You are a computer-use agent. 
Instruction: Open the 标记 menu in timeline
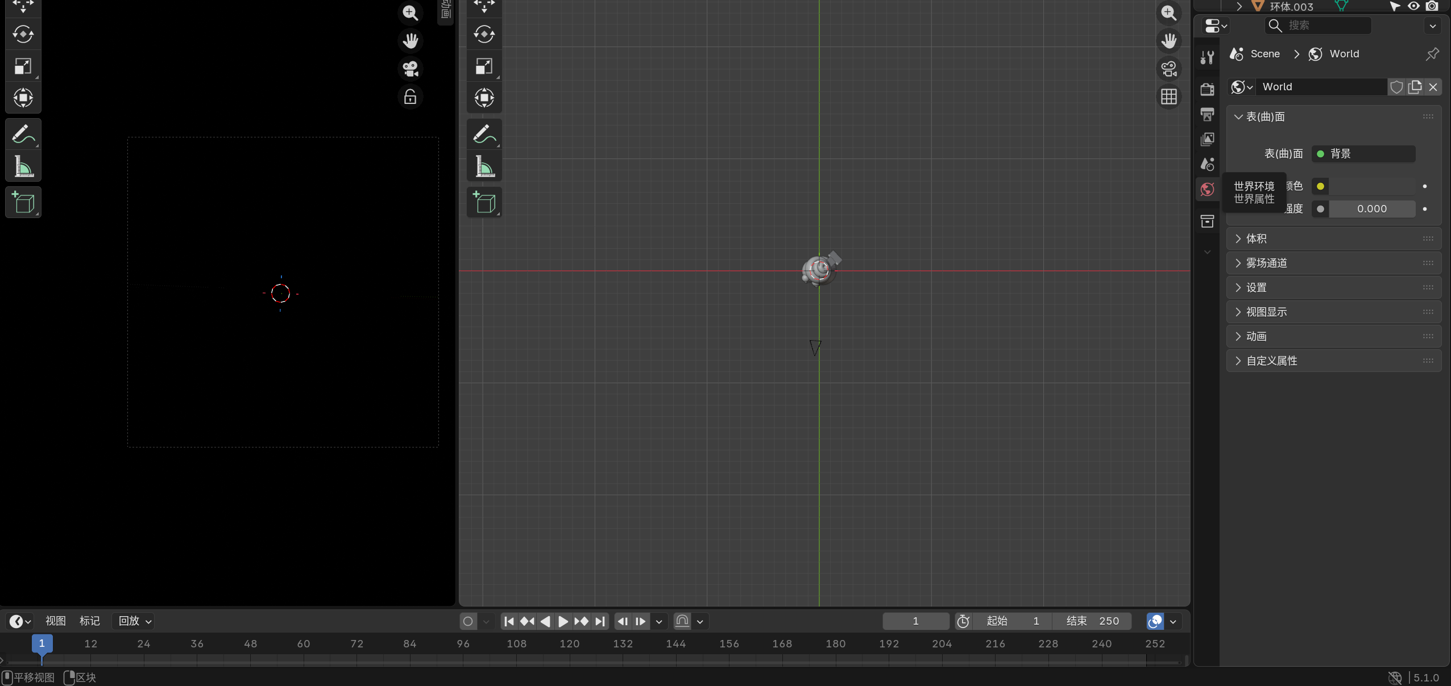(x=89, y=621)
